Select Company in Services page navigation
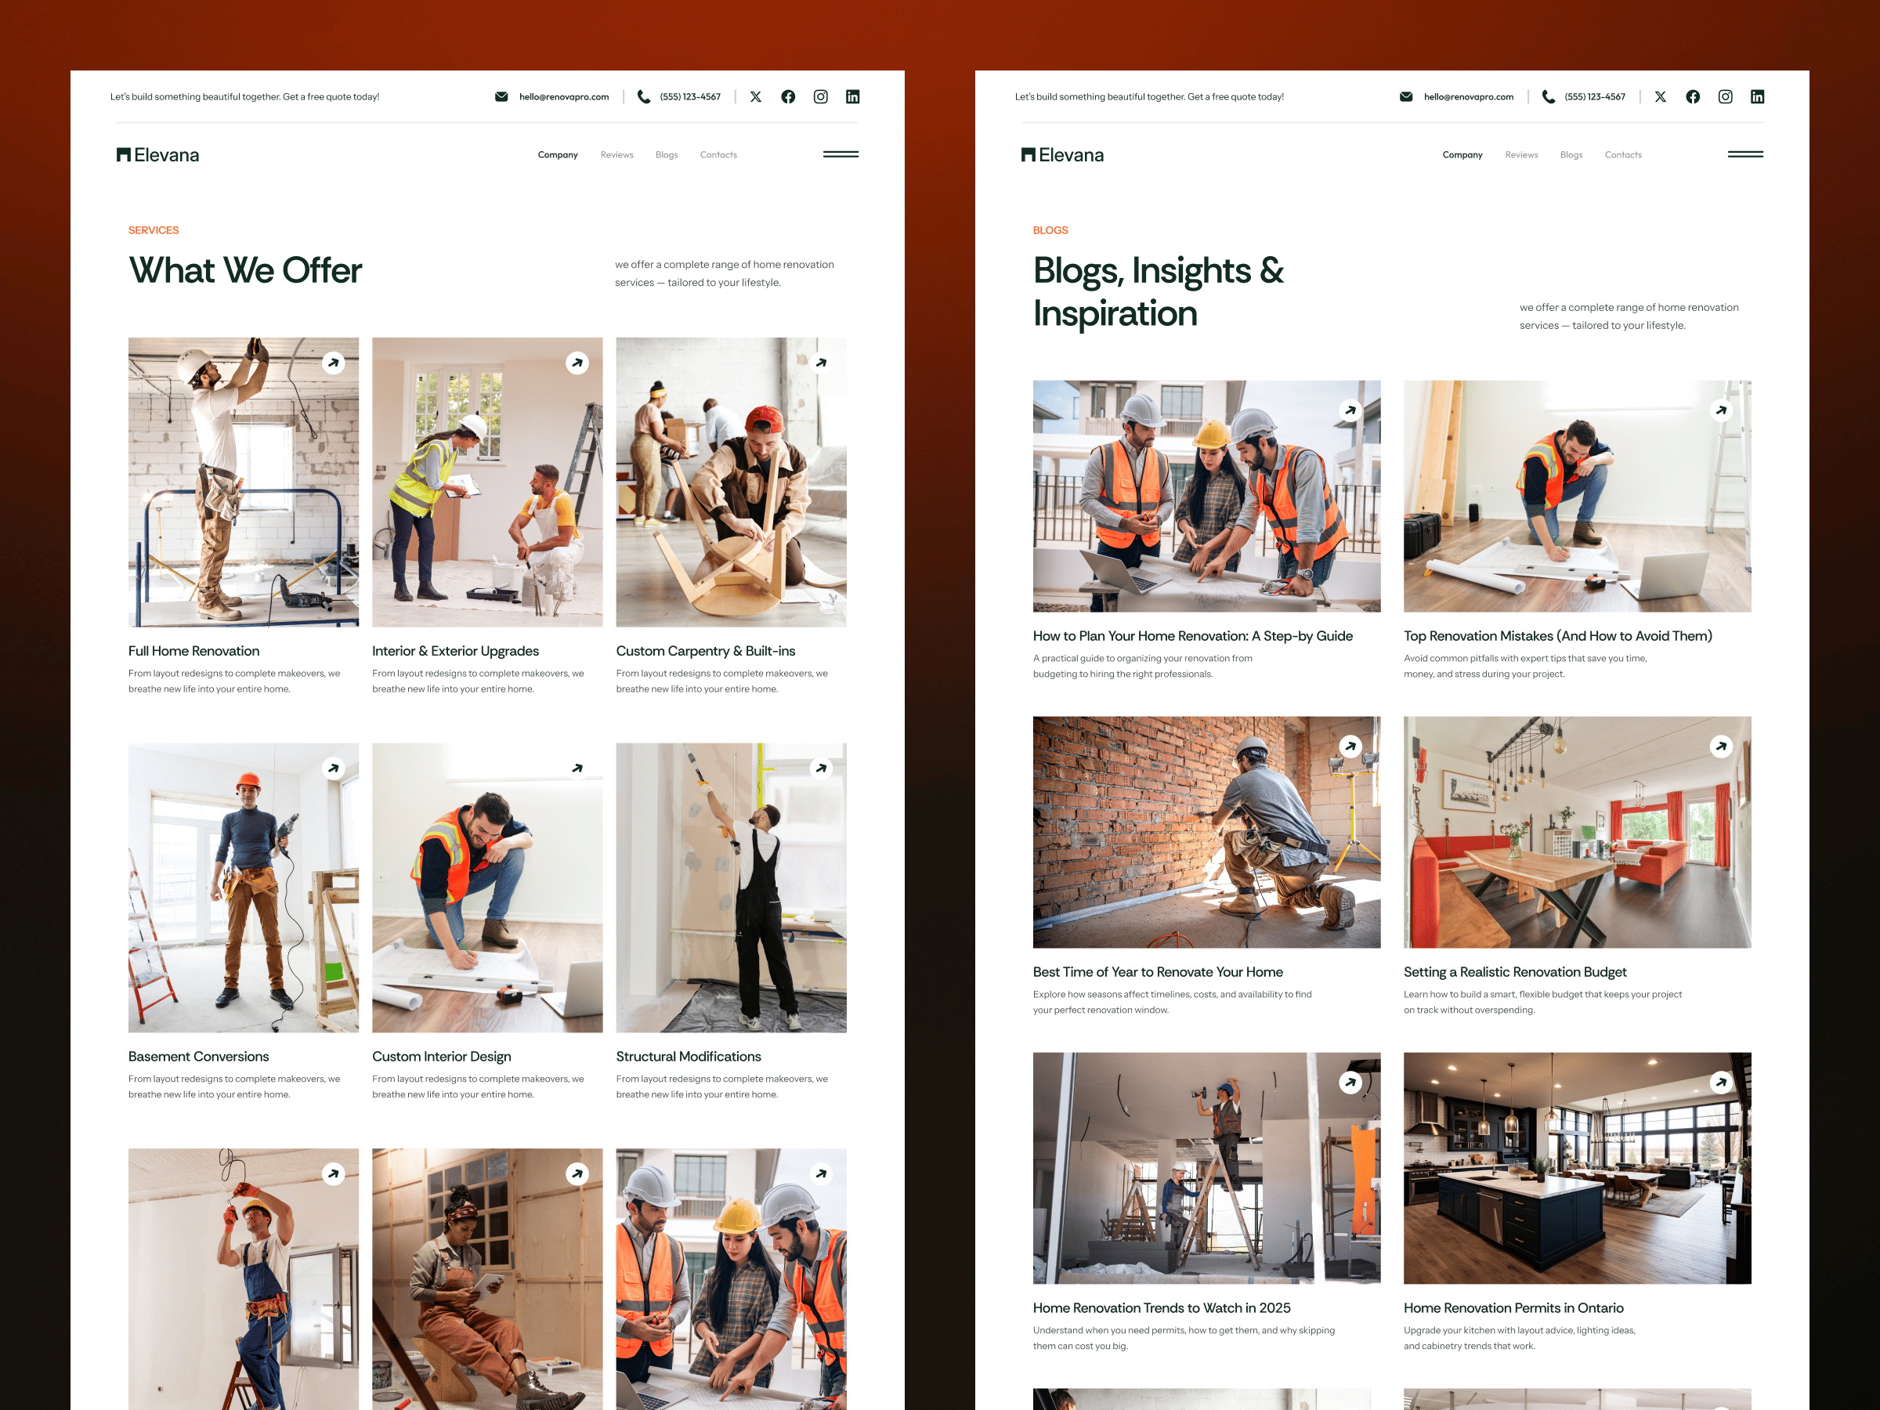1880x1410 pixels. [558, 154]
